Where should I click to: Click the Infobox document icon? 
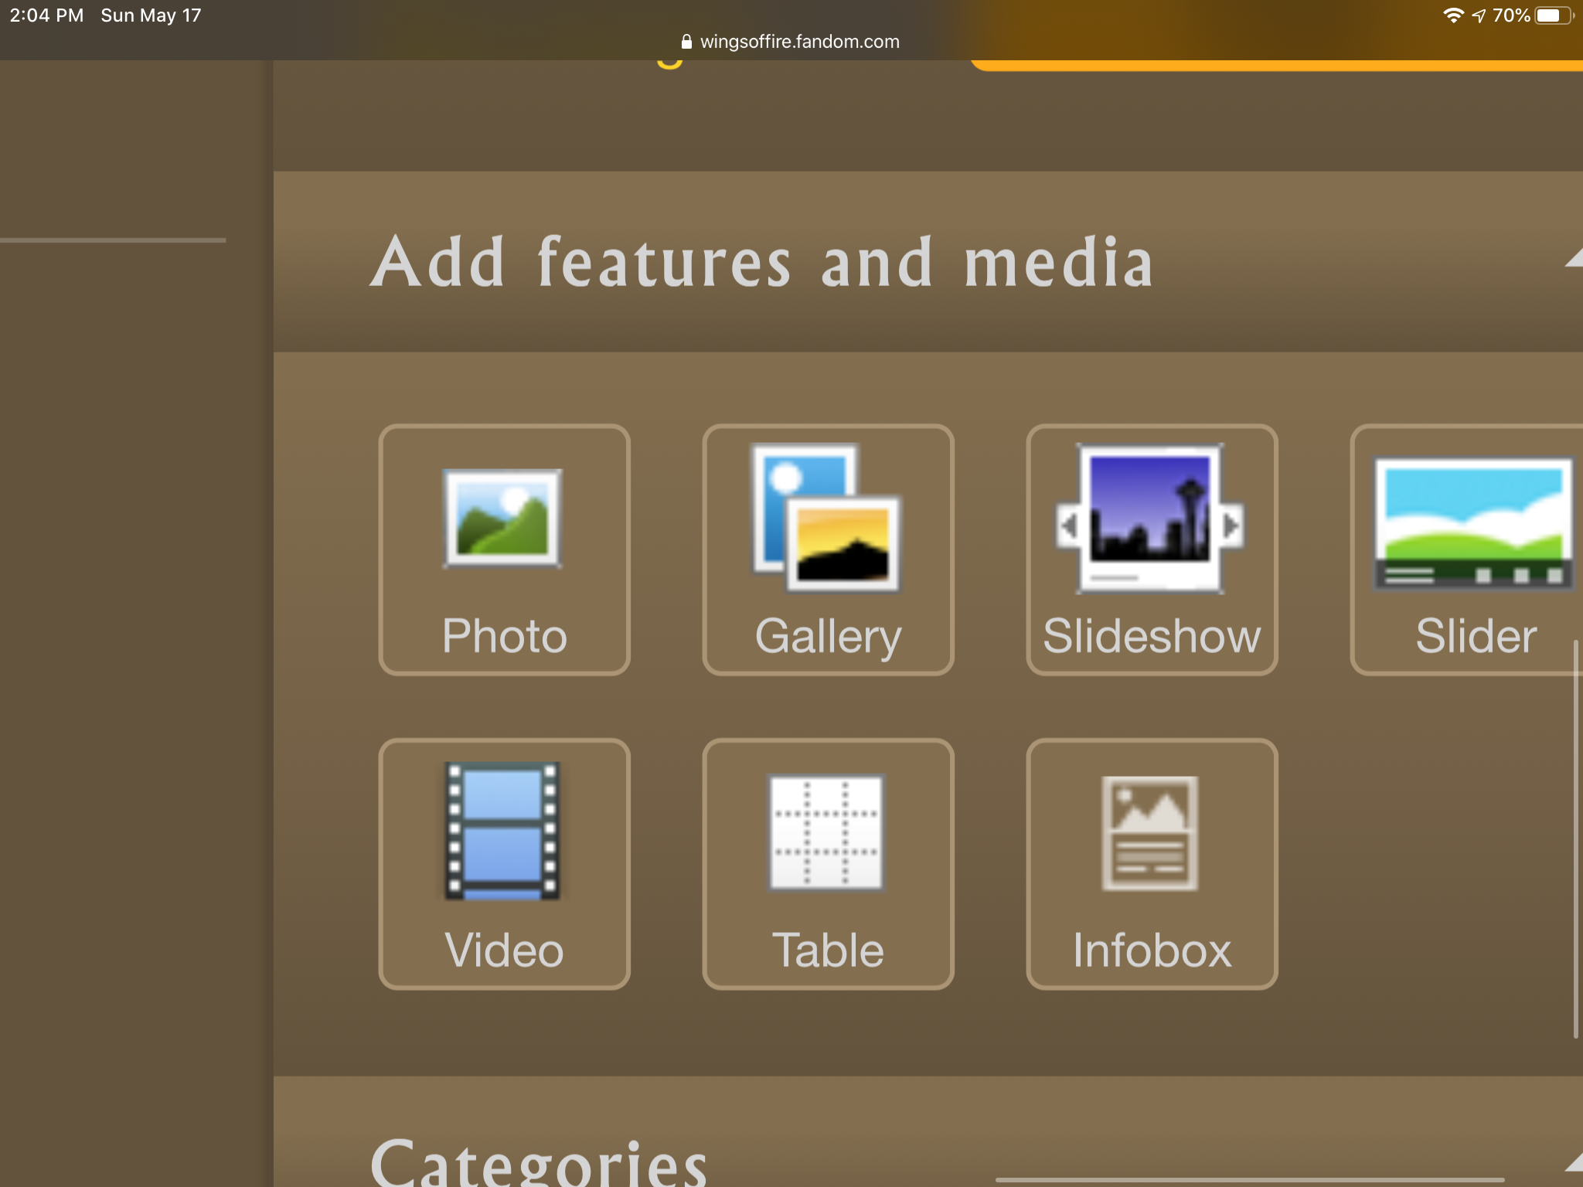[1150, 833]
